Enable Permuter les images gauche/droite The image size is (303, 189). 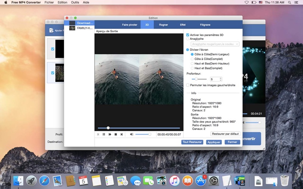[x=187, y=85]
